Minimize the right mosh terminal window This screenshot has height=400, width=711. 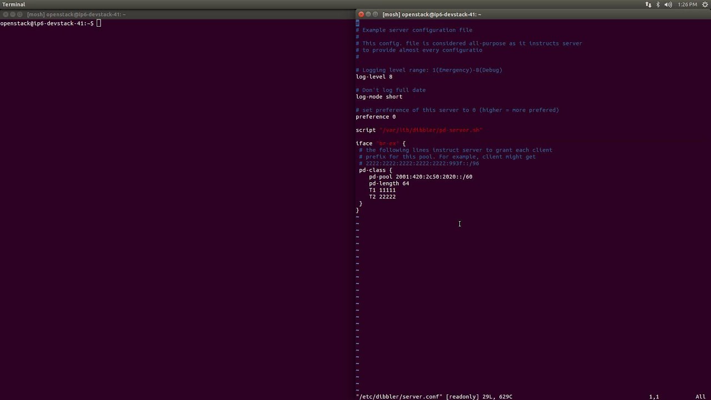tap(368, 14)
